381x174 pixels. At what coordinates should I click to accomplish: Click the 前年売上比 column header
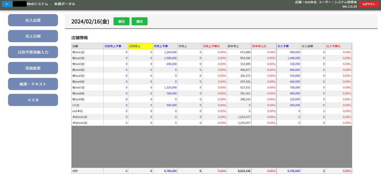tap(264, 46)
